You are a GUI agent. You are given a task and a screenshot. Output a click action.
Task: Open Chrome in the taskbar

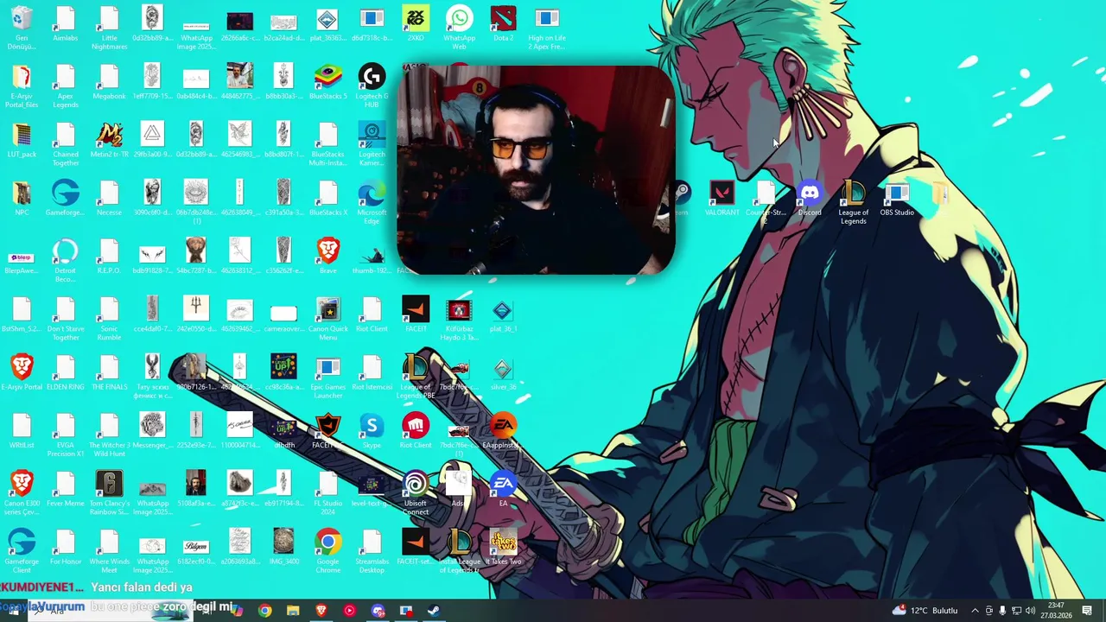[264, 611]
